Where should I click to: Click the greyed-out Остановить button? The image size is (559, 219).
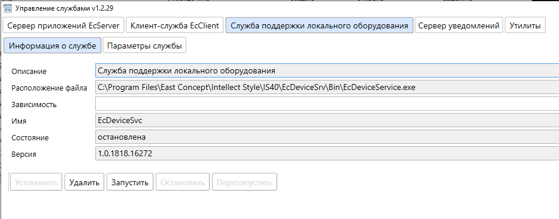(183, 183)
